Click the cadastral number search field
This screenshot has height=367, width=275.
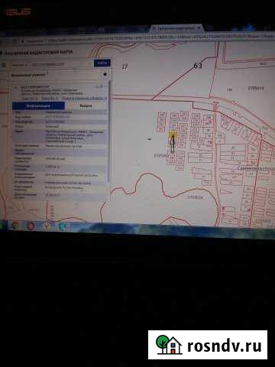(59, 64)
